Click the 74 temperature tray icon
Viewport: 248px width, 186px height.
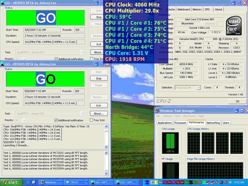169,183
